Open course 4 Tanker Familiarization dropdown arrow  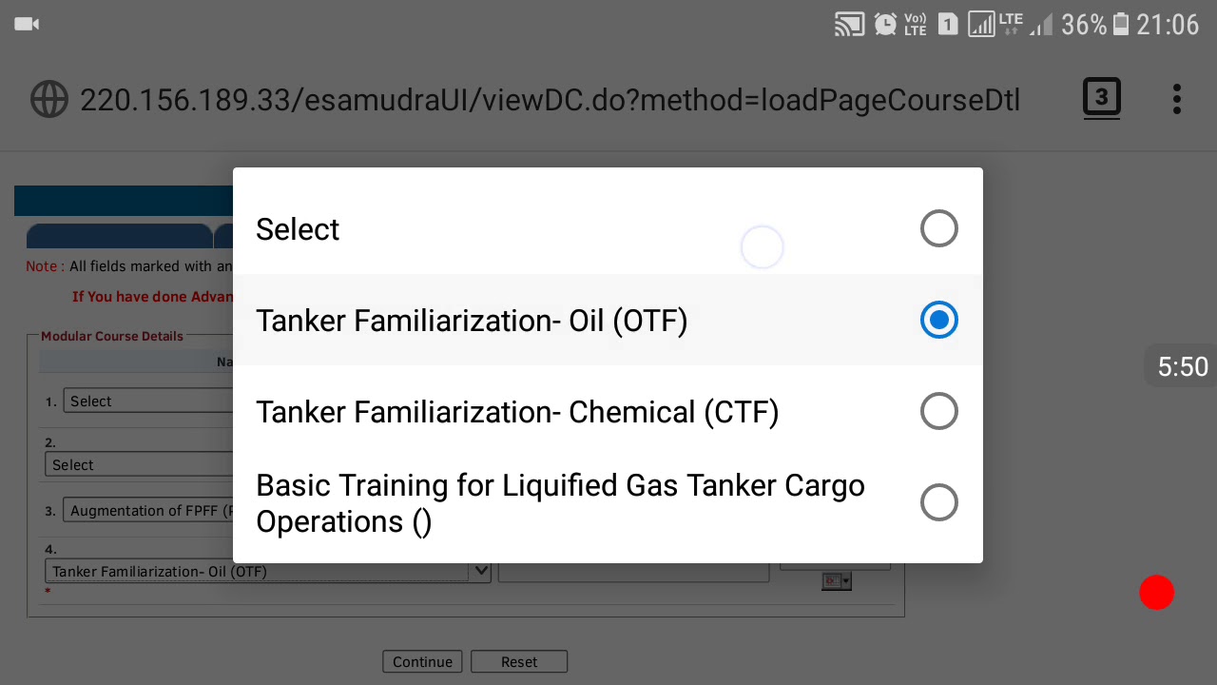(x=481, y=571)
